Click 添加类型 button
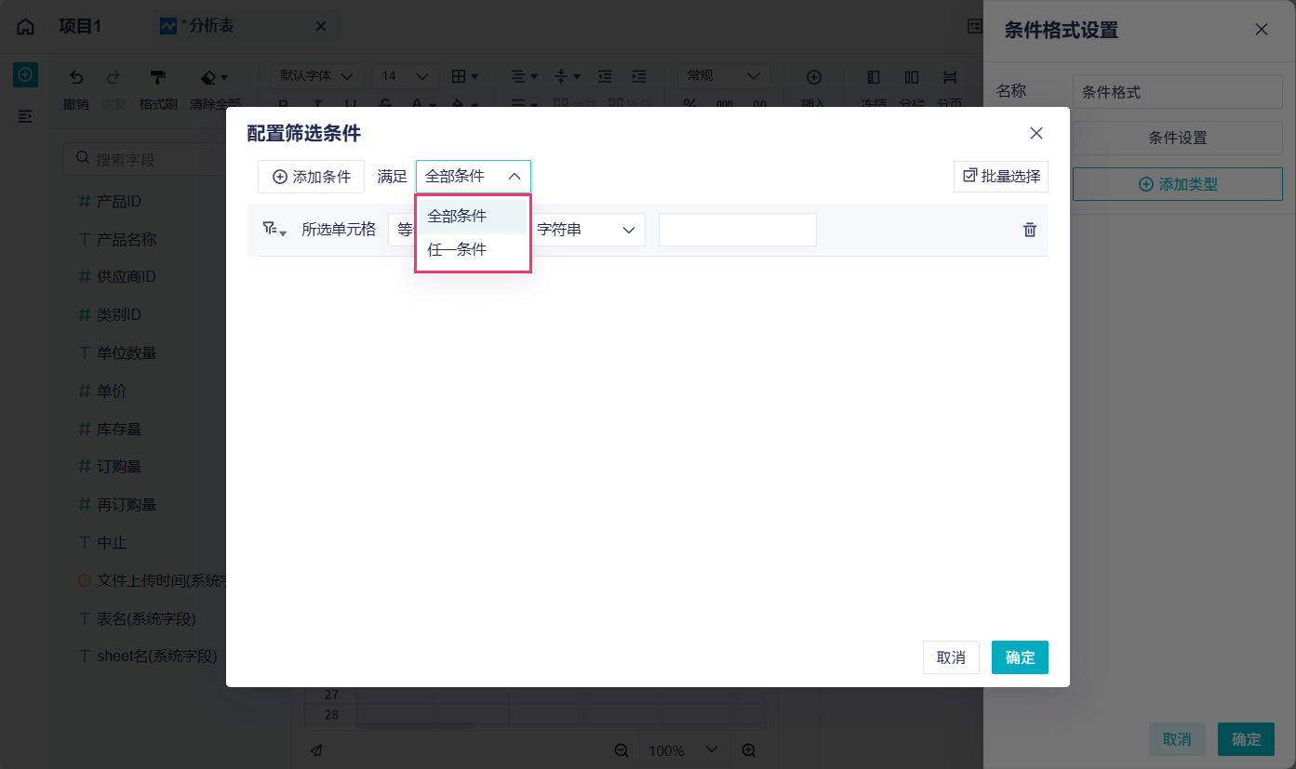The height and width of the screenshot is (769, 1296). pyautogui.click(x=1178, y=184)
